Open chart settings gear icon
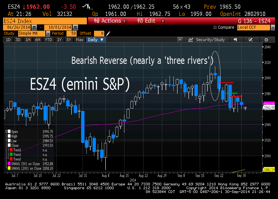 pyautogui.click(x=266, y=40)
